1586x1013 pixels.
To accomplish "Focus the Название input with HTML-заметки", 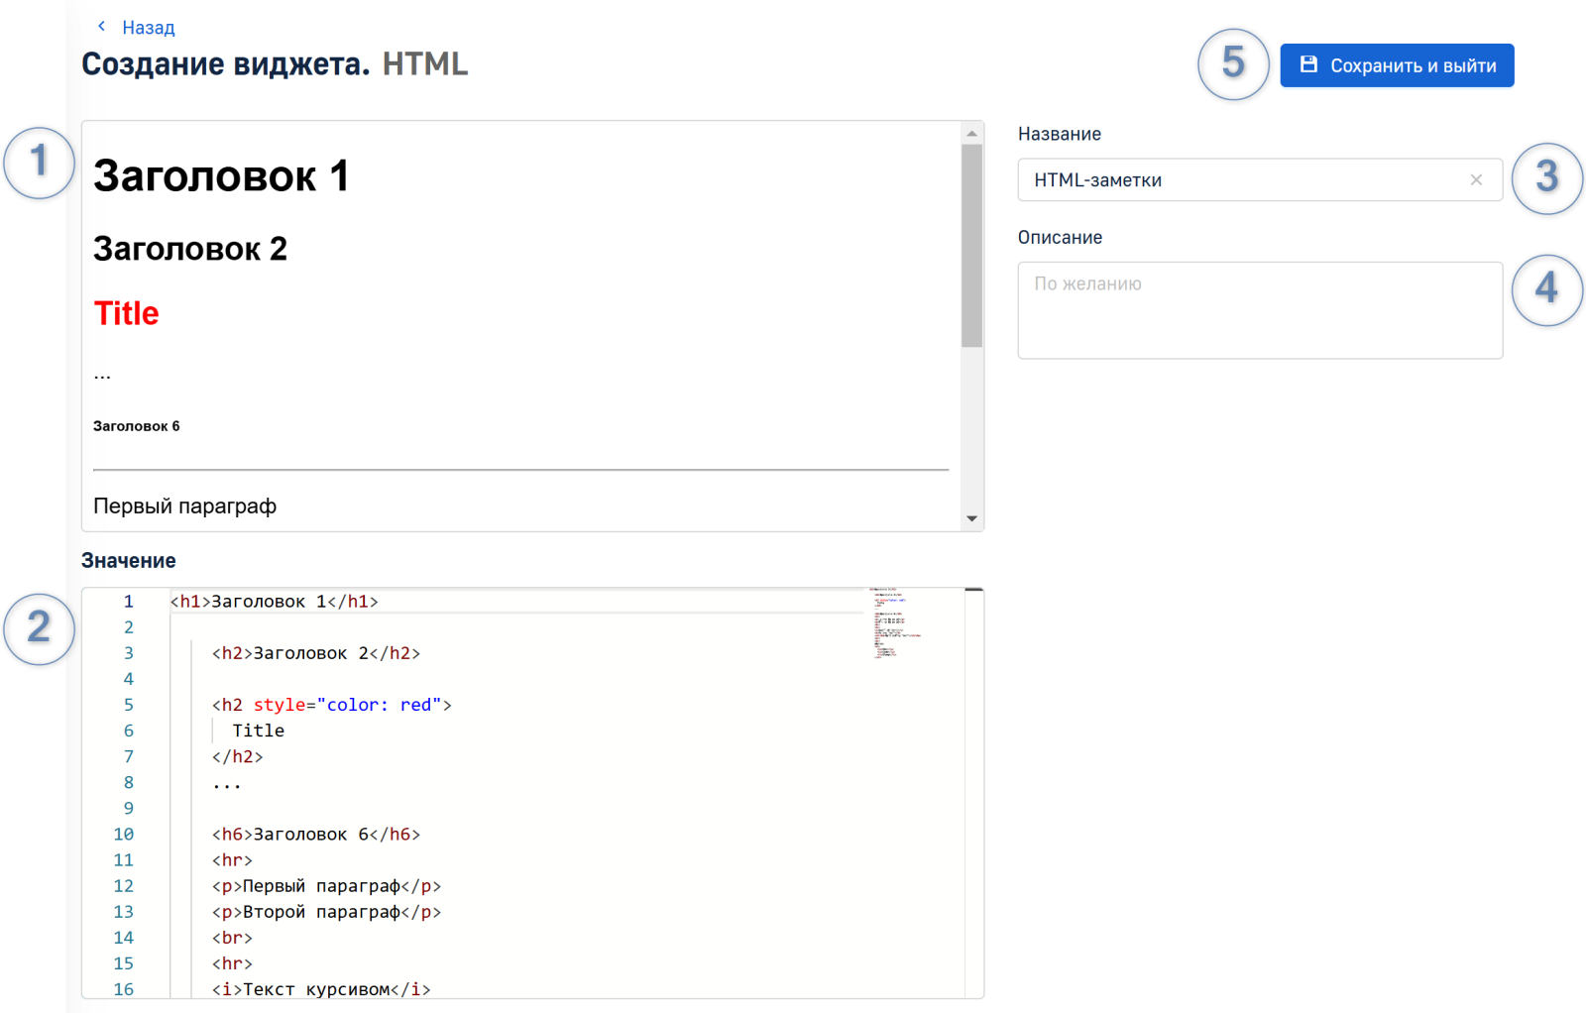I will [x=1239, y=180].
